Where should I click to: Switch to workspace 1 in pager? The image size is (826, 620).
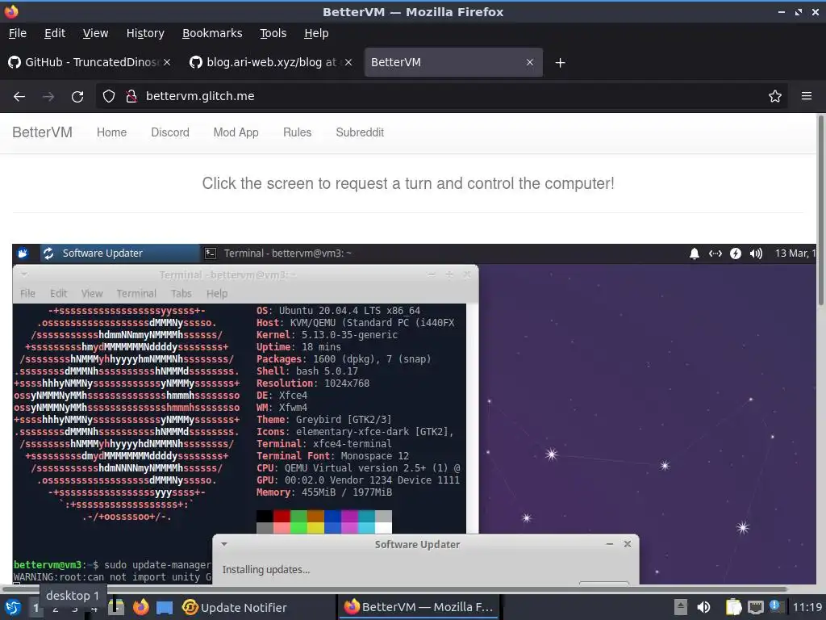(35, 608)
